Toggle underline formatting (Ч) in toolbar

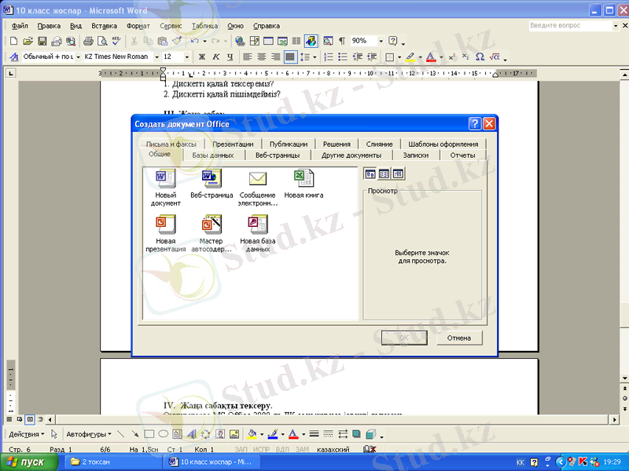(x=229, y=57)
